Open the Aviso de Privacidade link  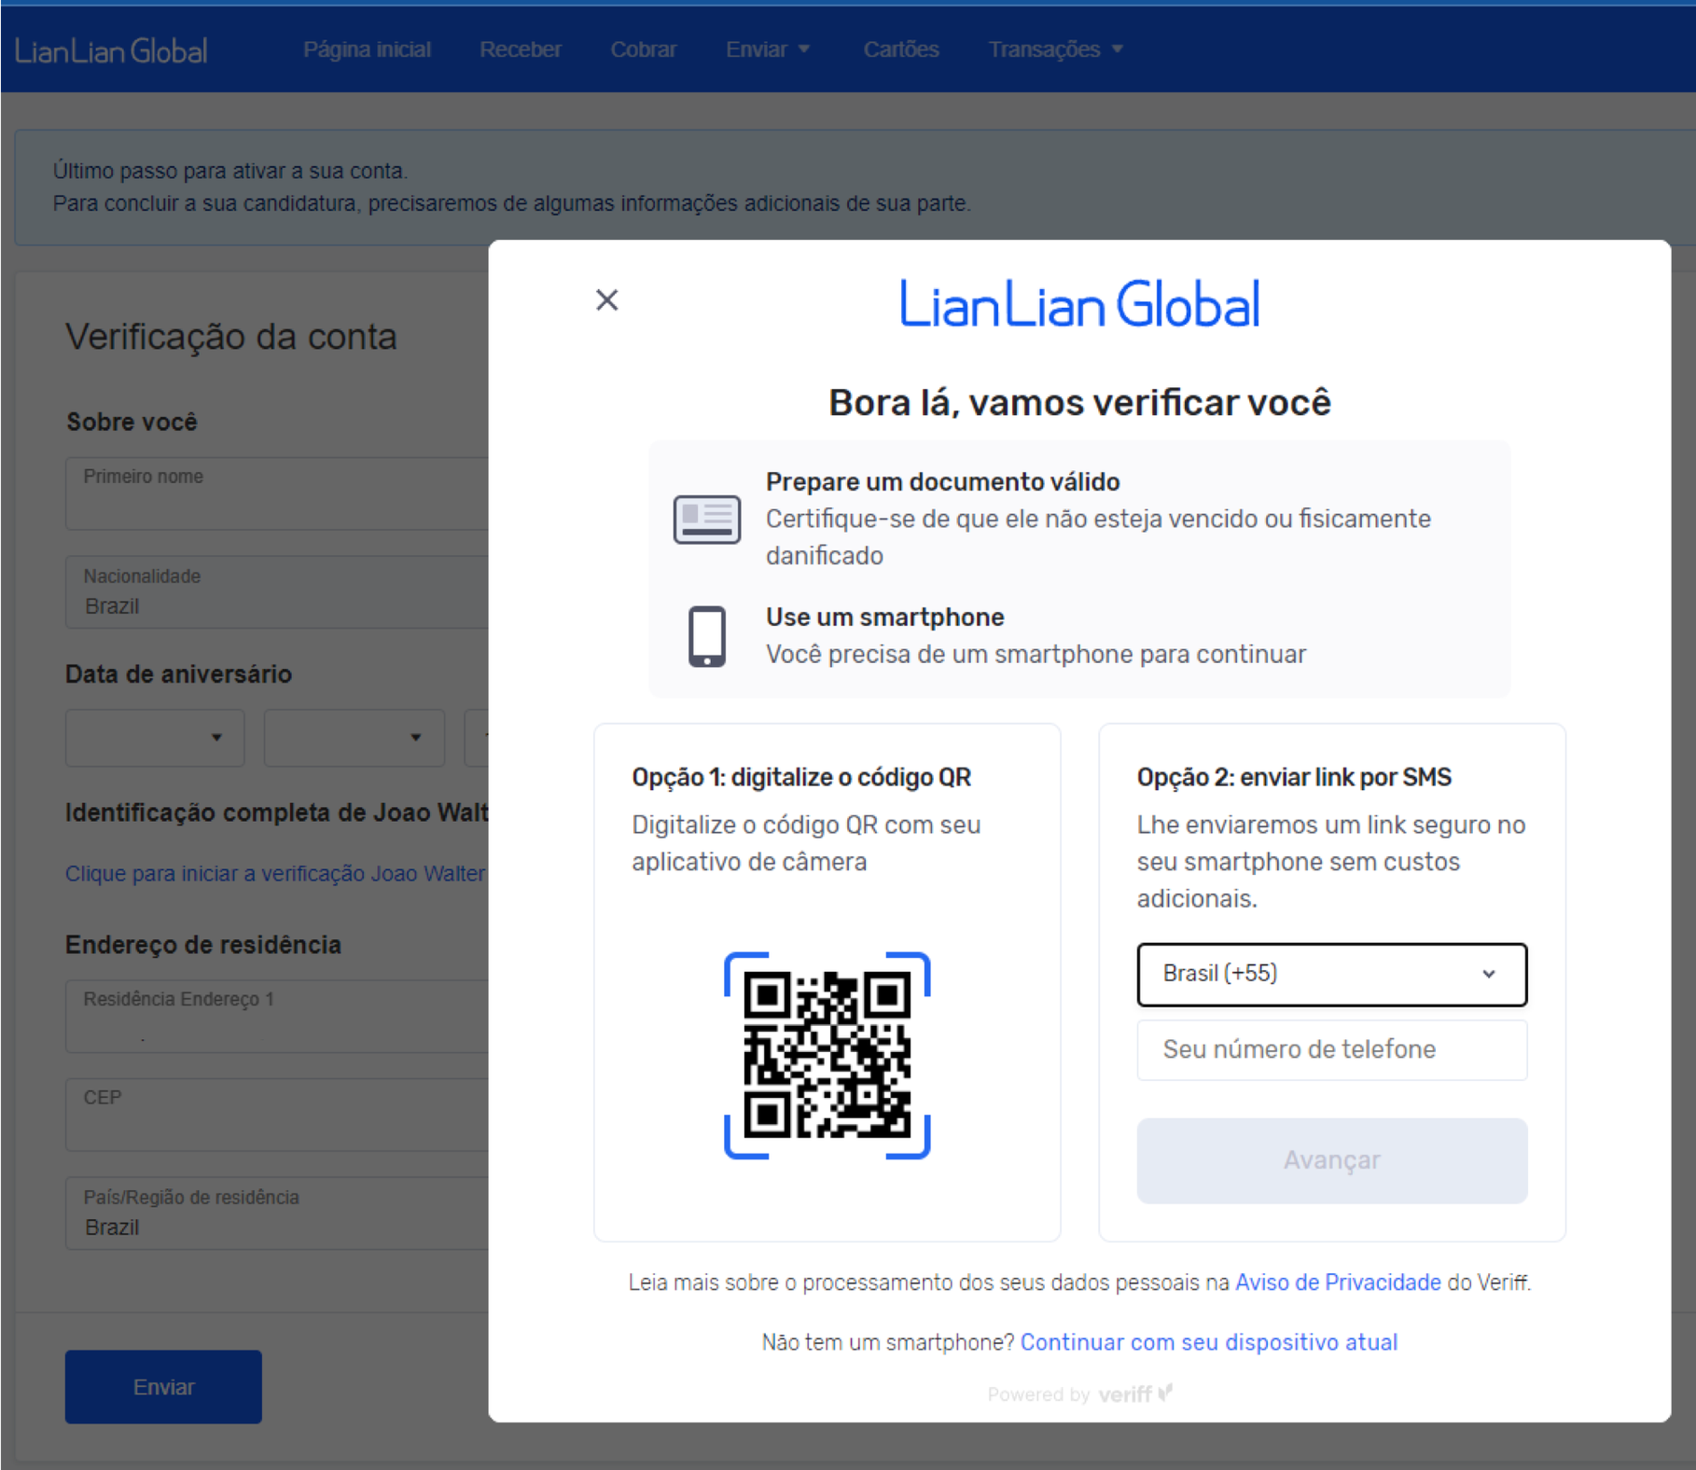click(x=1338, y=1283)
